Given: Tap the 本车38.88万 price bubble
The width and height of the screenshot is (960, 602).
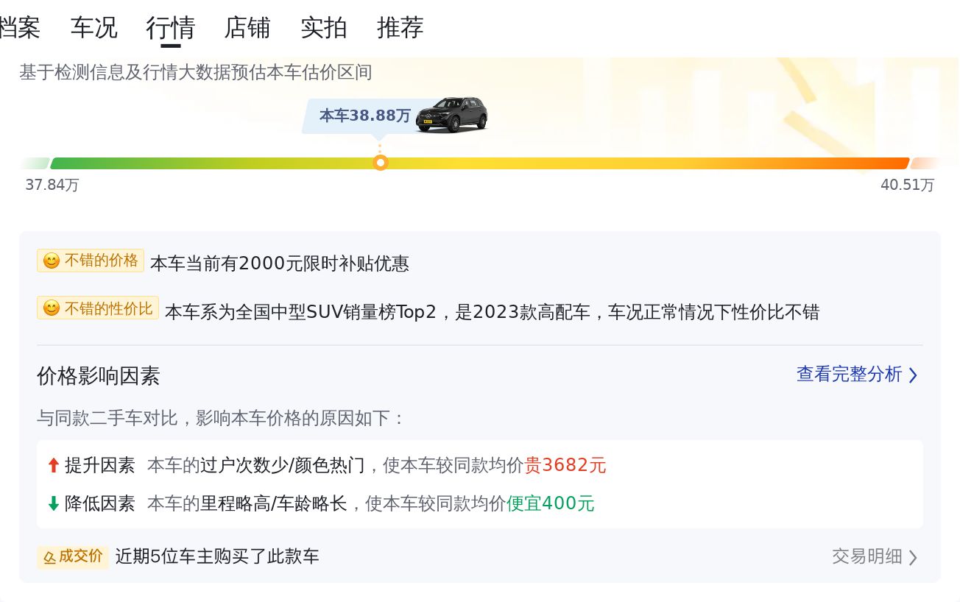Looking at the screenshot, I should point(364,116).
